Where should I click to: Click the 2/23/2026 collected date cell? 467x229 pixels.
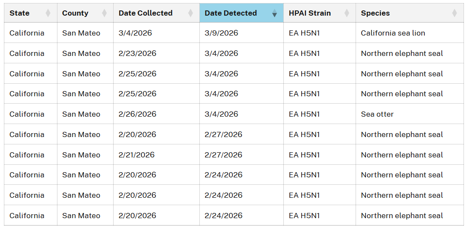point(156,53)
